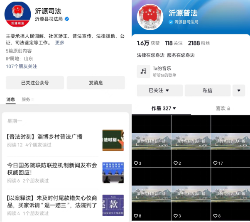This screenshot has width=250, height=222.
Task: Click the lock icon beside 喜欢
Action: (x=228, y=108)
